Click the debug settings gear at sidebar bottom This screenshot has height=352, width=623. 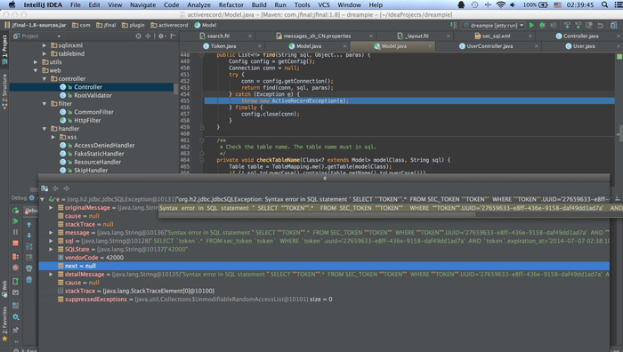[15, 316]
